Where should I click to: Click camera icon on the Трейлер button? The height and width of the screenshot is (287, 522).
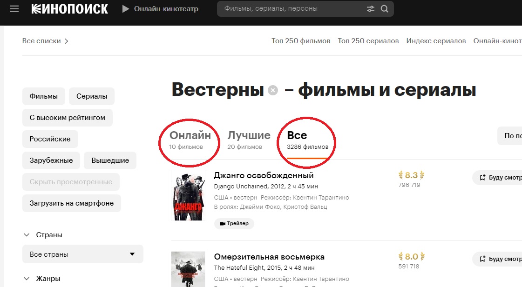point(223,223)
